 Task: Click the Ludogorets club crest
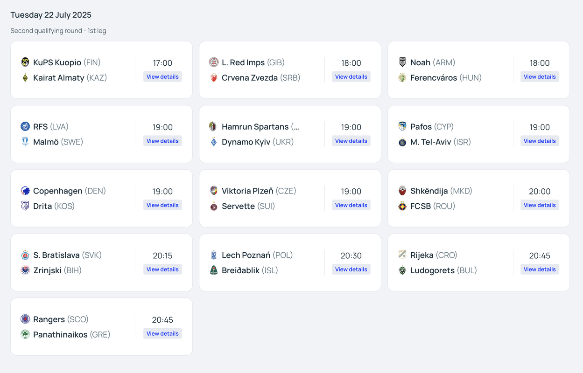pos(402,270)
